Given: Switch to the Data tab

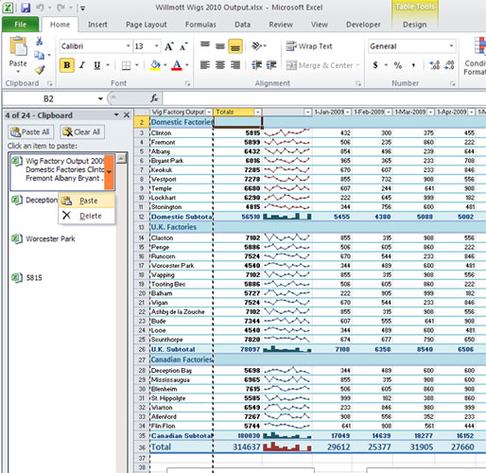Looking at the screenshot, I should (x=242, y=25).
